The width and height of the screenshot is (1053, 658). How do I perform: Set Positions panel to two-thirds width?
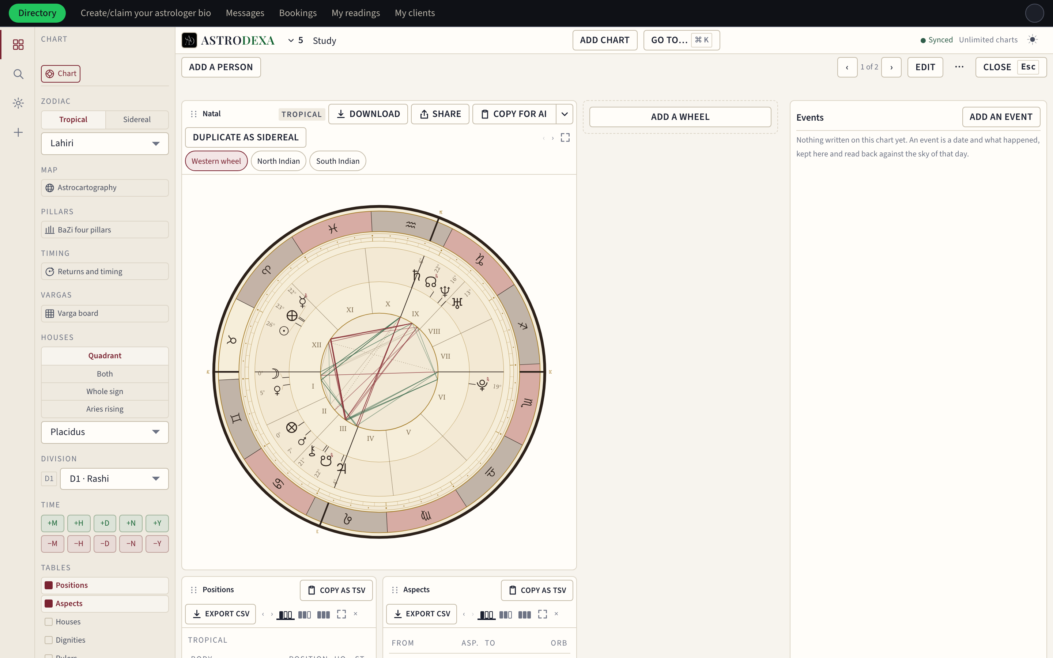[x=305, y=614]
